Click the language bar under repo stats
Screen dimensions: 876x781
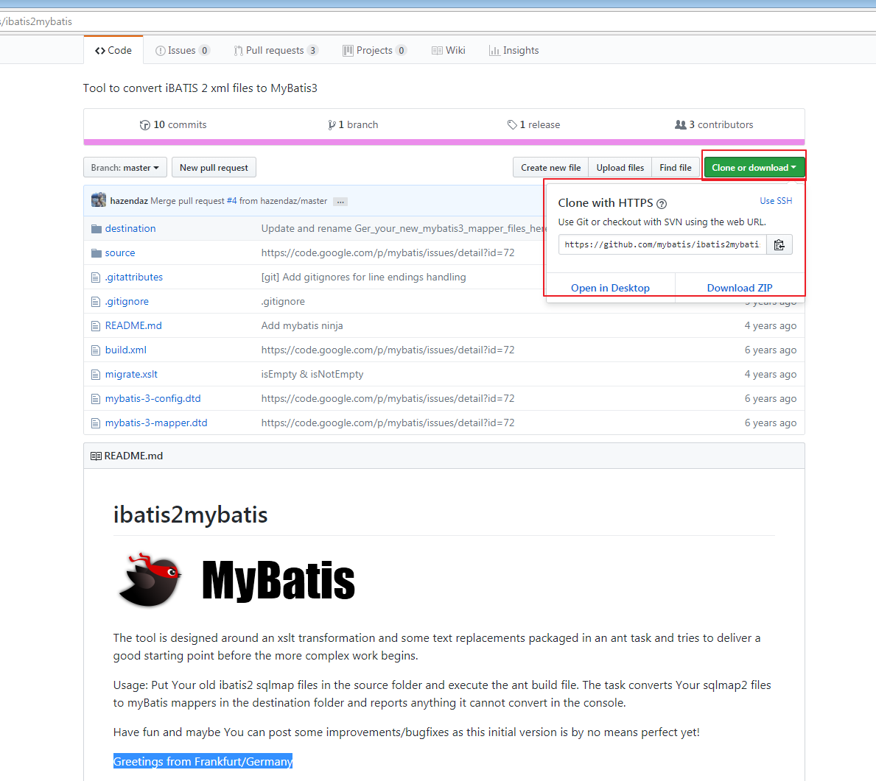point(444,142)
